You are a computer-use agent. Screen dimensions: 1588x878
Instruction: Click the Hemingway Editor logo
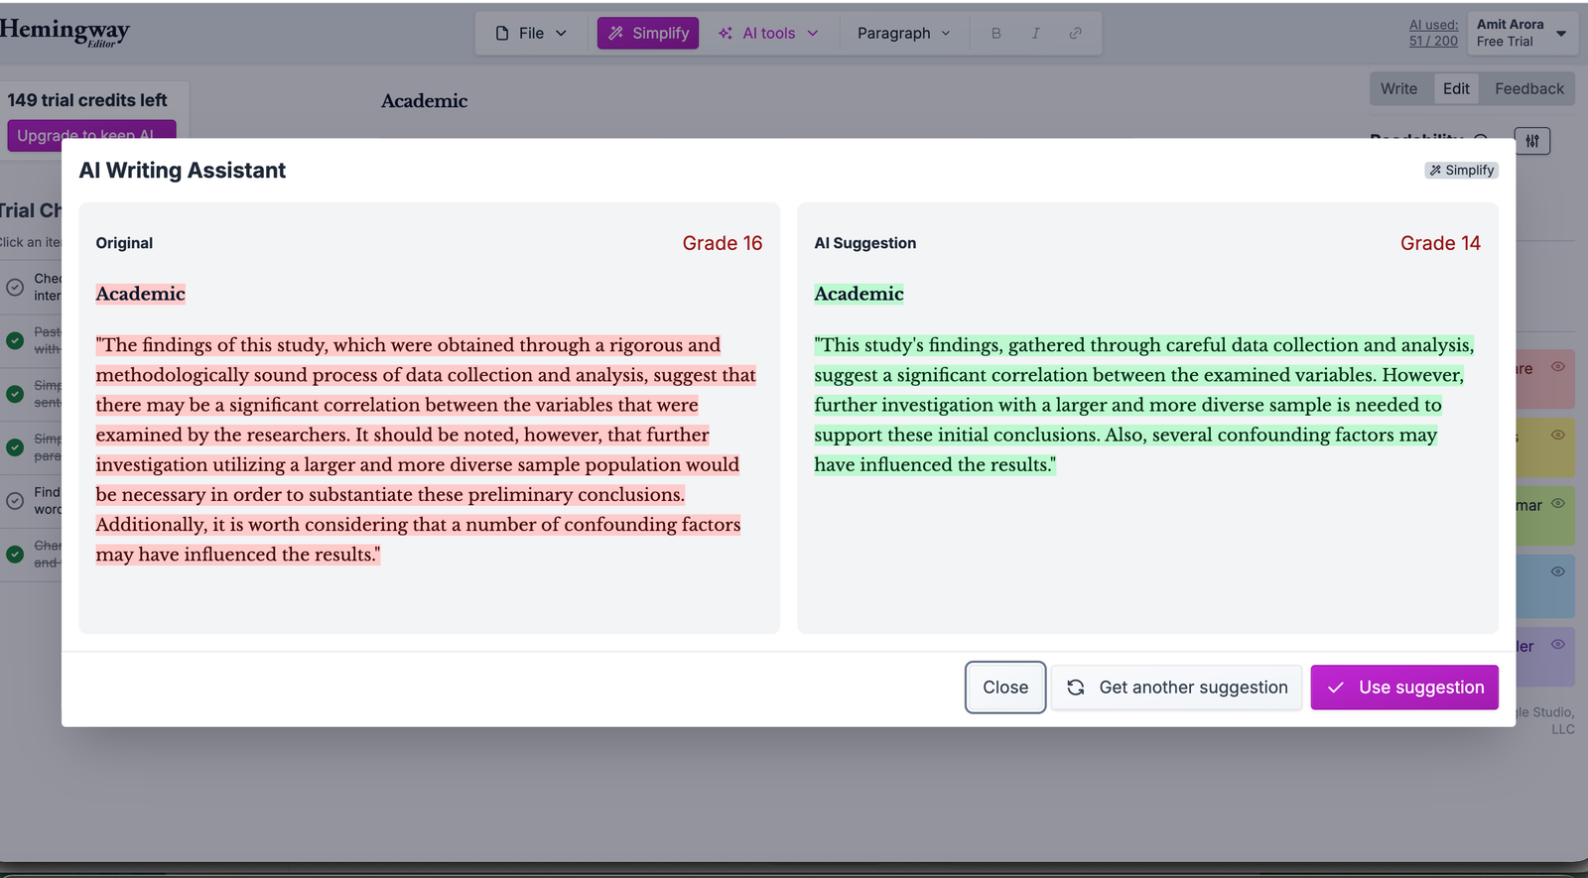(x=65, y=32)
